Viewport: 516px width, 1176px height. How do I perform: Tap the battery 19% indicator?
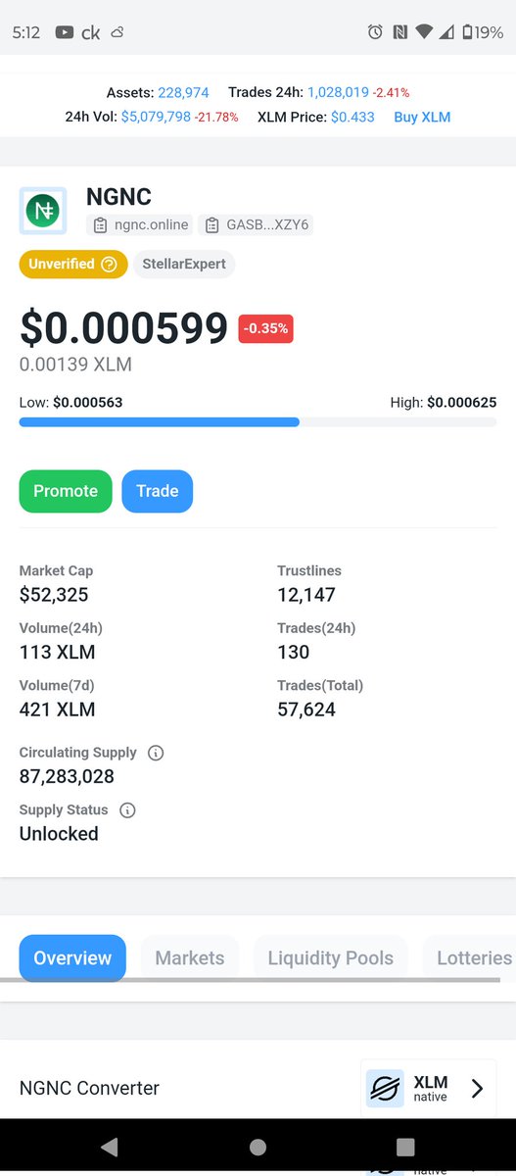483,32
